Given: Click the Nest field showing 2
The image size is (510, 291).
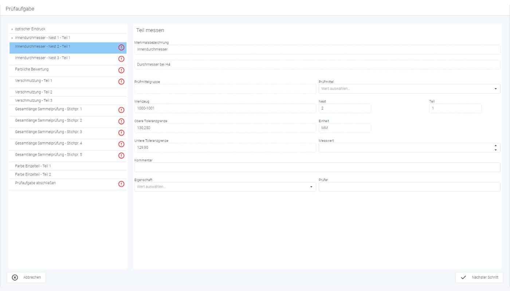Looking at the screenshot, I should tap(345, 108).
